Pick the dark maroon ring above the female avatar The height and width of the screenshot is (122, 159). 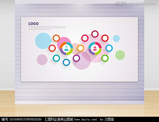point(95,34)
